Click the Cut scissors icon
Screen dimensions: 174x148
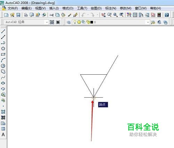[x=52, y=15]
